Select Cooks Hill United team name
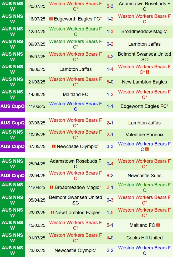 point(144,238)
